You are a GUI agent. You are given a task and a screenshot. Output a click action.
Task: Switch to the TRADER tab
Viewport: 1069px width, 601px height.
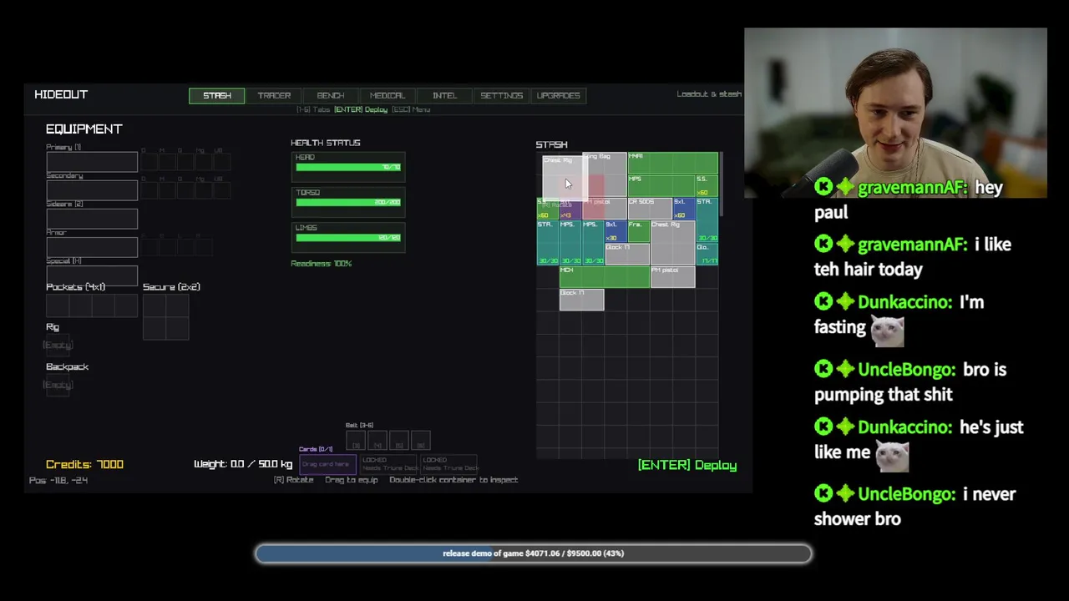point(274,95)
